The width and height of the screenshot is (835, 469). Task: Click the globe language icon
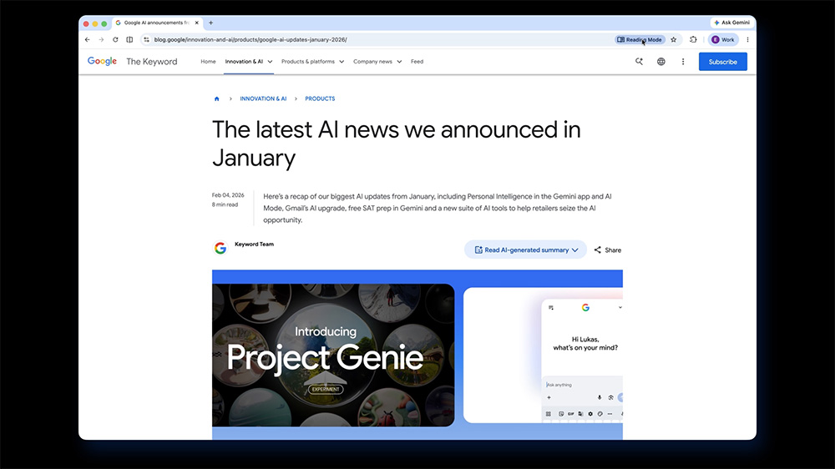point(661,62)
